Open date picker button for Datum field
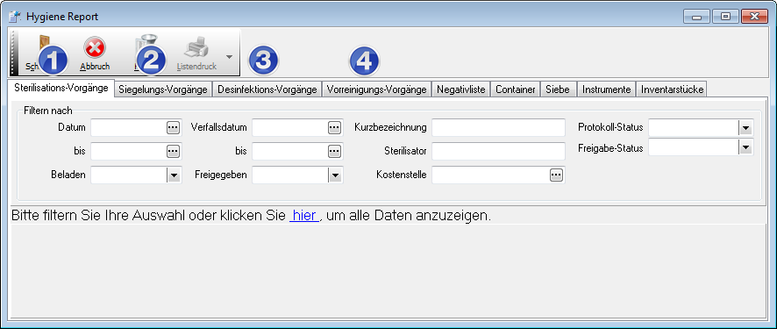The height and width of the screenshot is (329, 777). coord(173,128)
